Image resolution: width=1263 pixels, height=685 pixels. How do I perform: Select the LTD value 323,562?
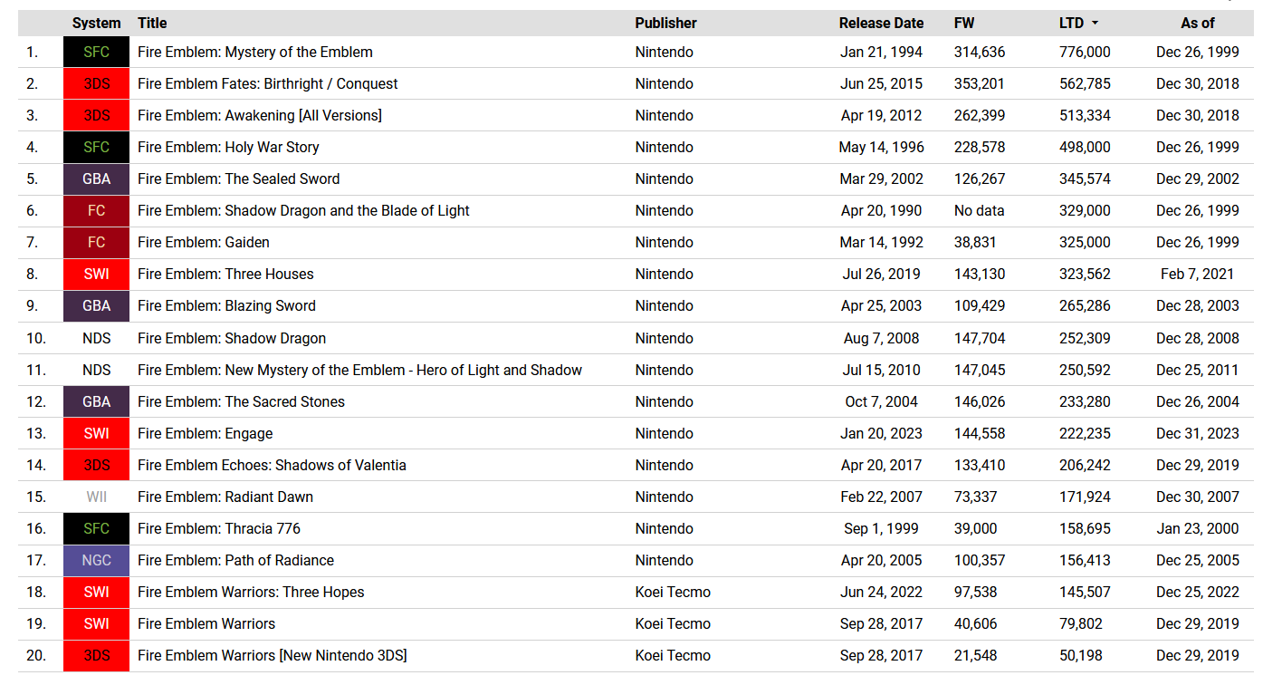click(x=1085, y=275)
